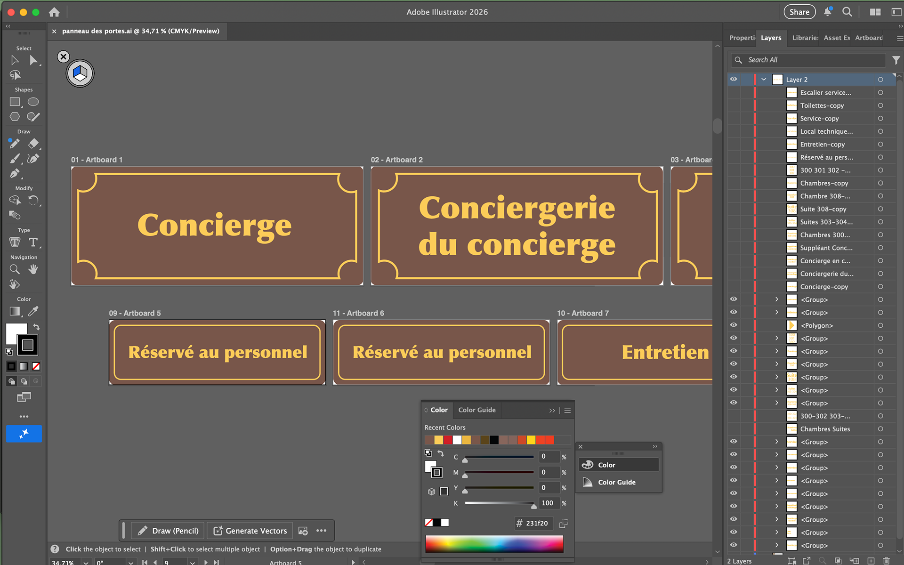Collapse the Layer 2 tree
Viewport: 904px width, 565px height.
point(764,79)
